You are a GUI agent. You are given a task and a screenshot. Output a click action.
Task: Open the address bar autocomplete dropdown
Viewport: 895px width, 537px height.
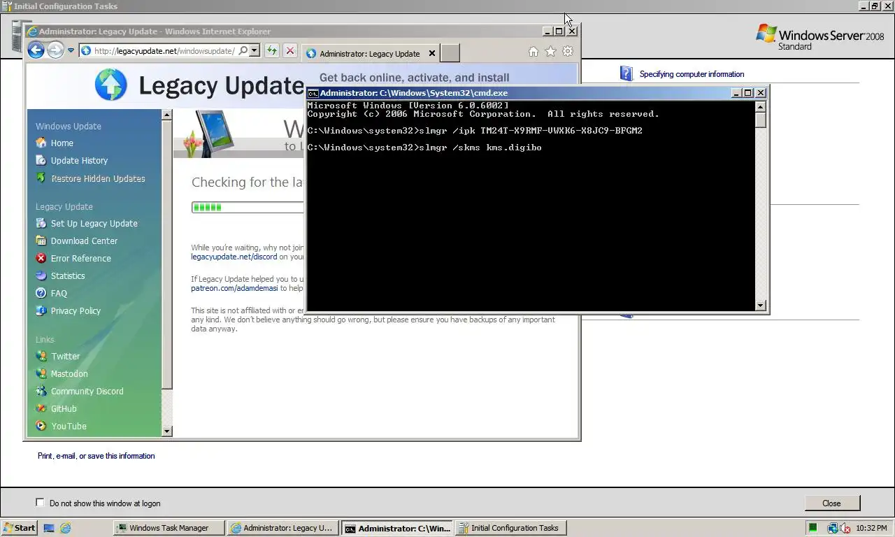(x=255, y=50)
